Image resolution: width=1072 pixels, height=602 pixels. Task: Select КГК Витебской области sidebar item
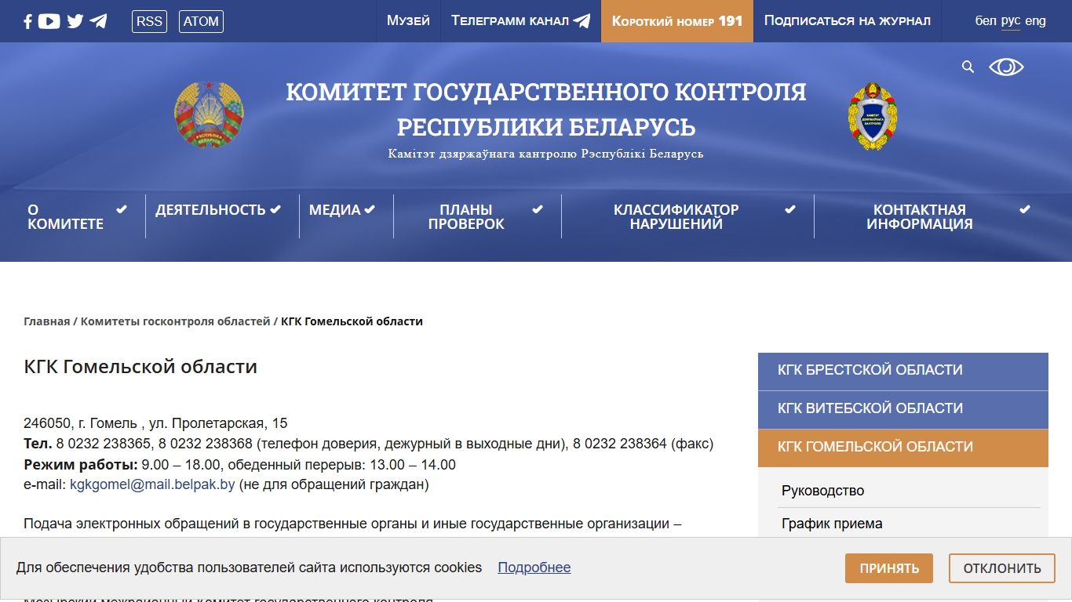click(x=903, y=410)
